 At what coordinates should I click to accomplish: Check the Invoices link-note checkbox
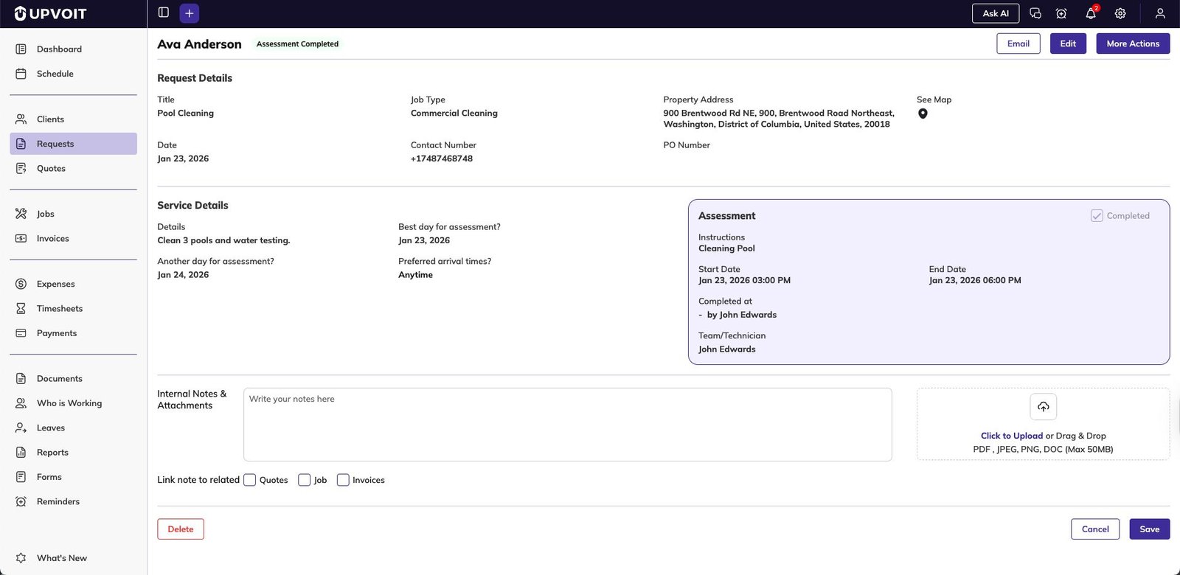coord(343,480)
